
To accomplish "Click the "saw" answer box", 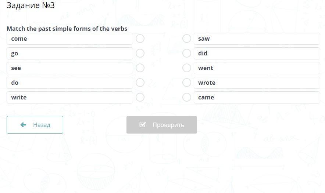I will tap(257, 39).
